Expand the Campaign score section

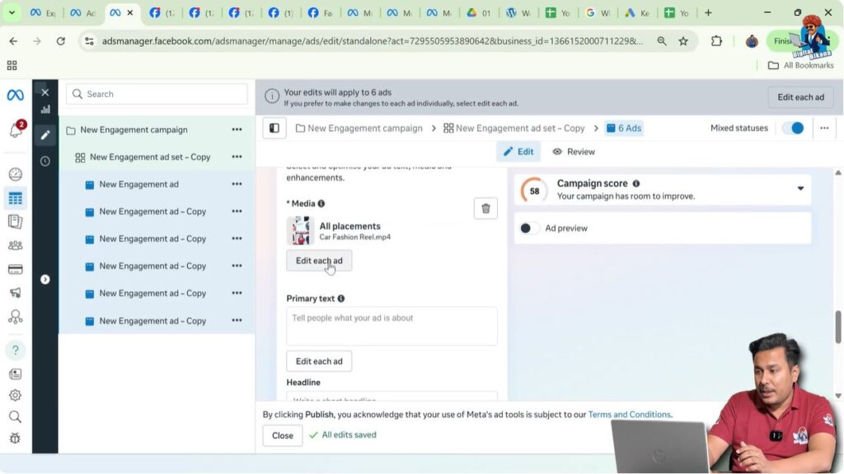(x=799, y=189)
